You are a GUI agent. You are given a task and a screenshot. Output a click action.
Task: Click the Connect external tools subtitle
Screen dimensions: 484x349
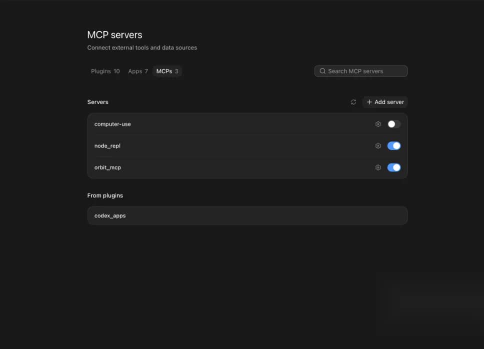(142, 48)
